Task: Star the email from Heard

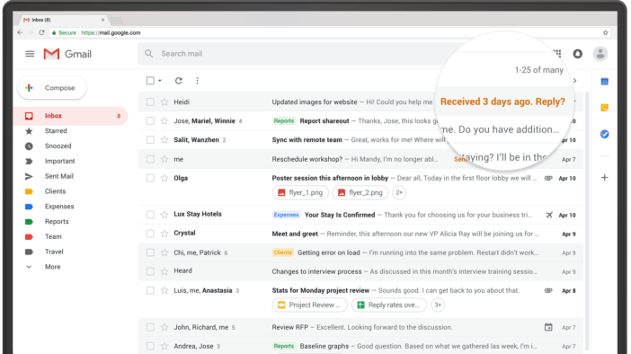Action: (x=164, y=271)
